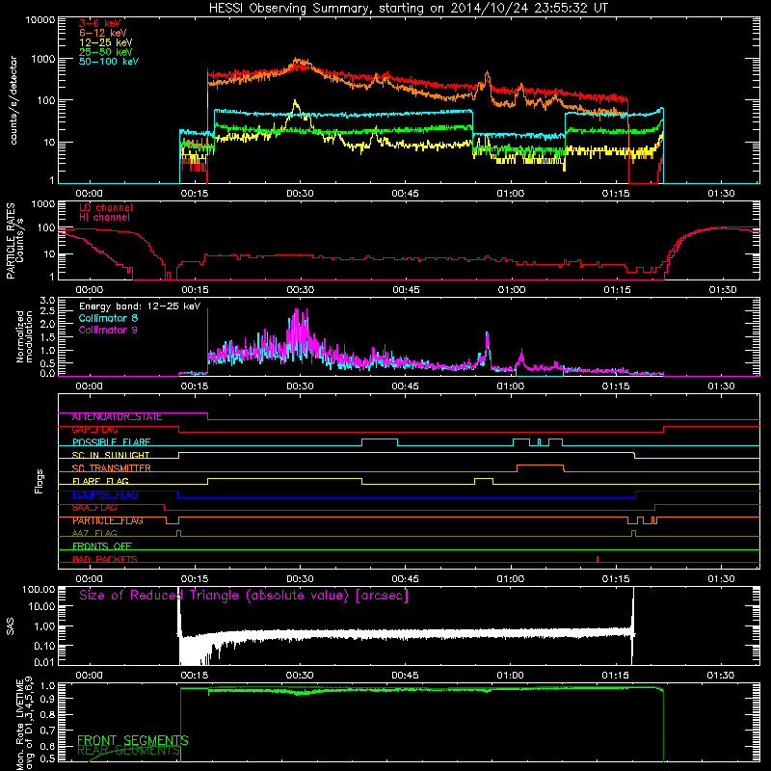Click the '0.7' tick label on the livetime plot

coord(47,731)
